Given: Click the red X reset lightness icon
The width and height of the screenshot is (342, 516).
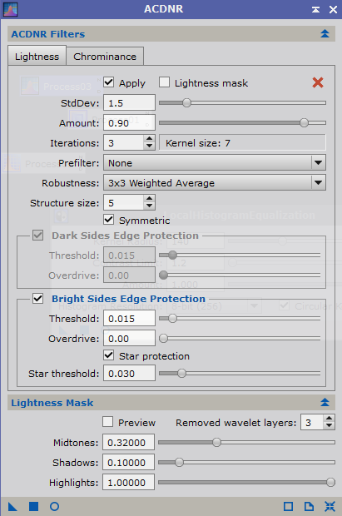Looking at the screenshot, I should click(x=318, y=82).
